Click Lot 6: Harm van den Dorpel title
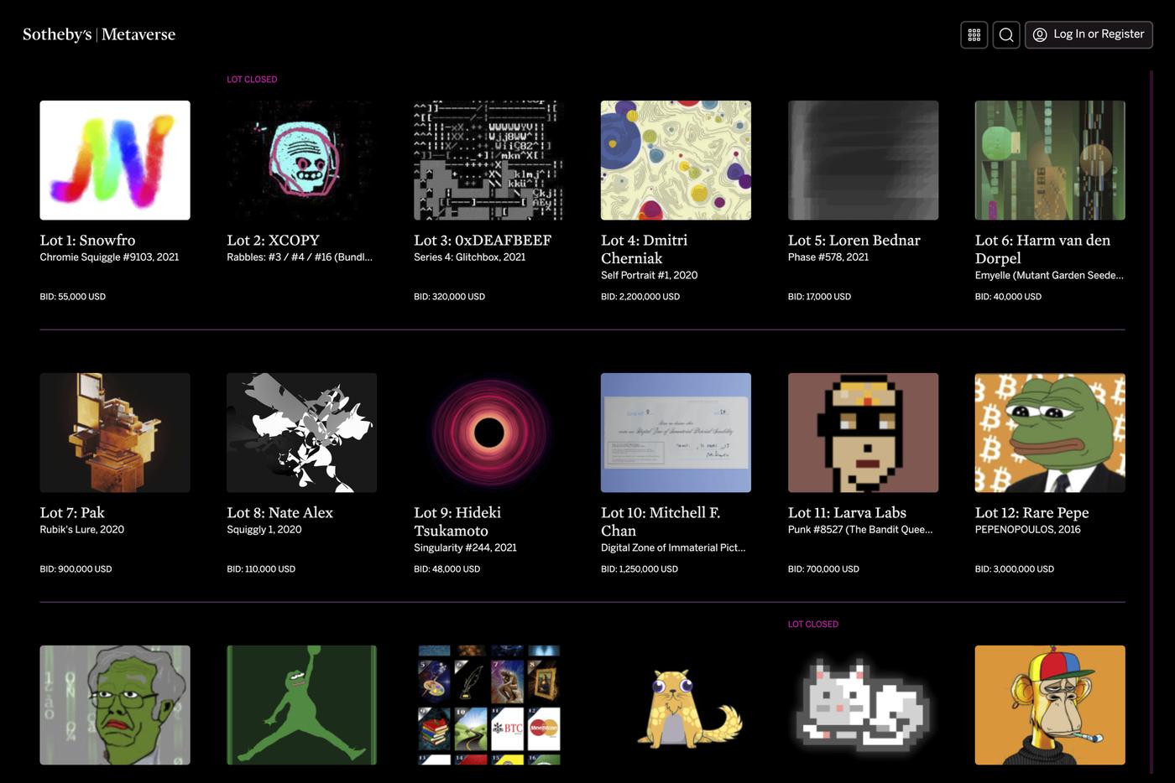Screen dimensions: 1175x783 coord(1042,249)
